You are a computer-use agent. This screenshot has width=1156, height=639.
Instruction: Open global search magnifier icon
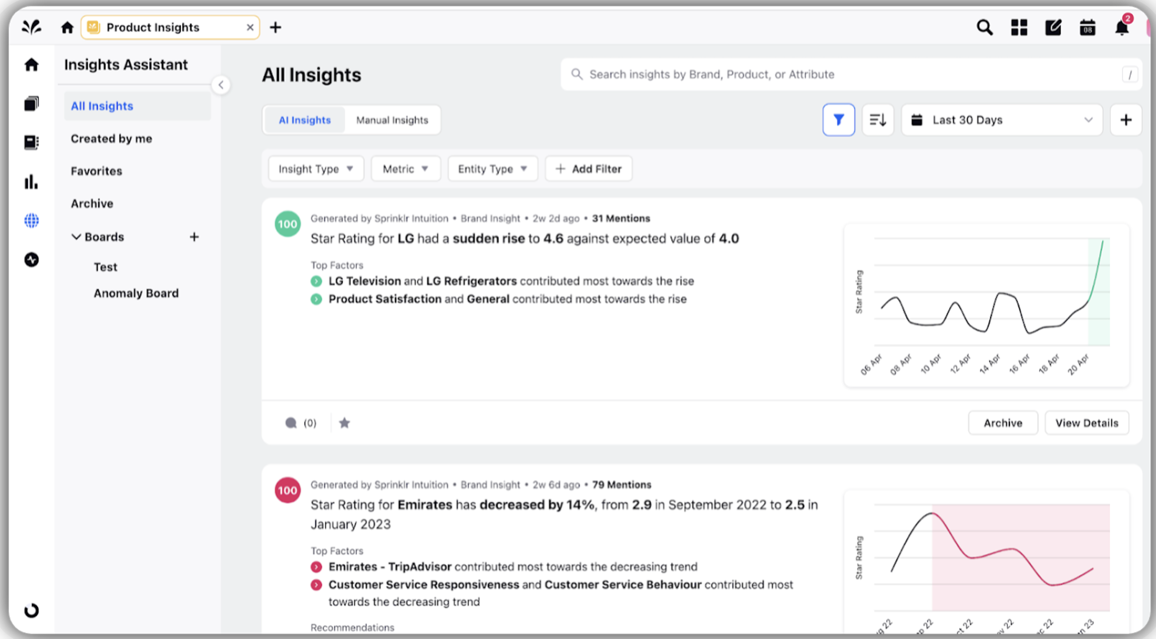[984, 27]
